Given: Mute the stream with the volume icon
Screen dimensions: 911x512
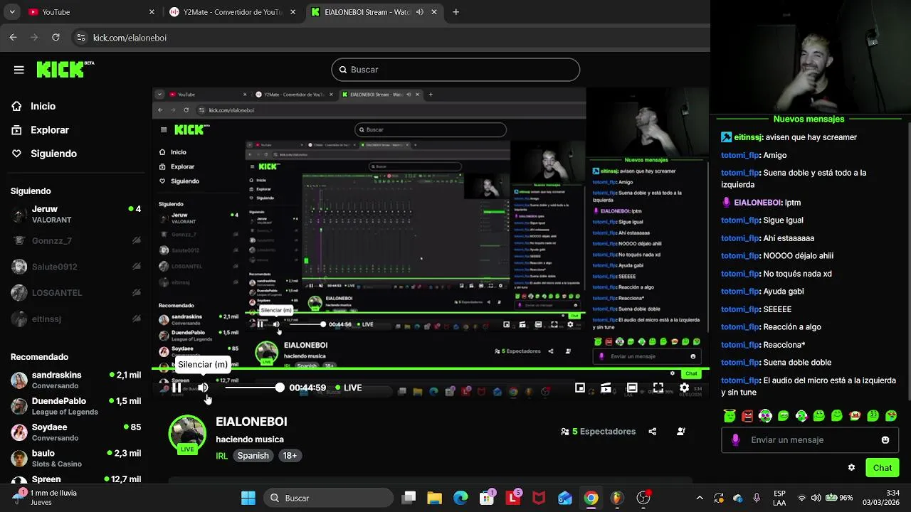Looking at the screenshot, I should [x=203, y=388].
